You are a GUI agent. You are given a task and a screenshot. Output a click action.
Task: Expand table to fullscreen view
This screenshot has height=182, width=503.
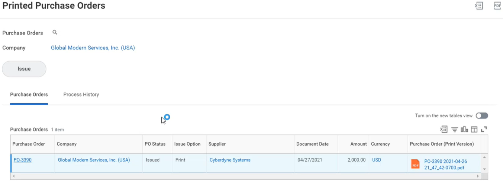(x=484, y=129)
